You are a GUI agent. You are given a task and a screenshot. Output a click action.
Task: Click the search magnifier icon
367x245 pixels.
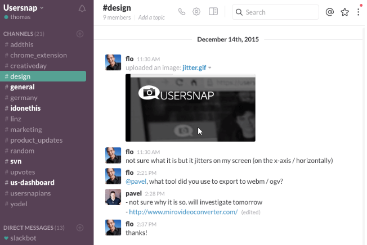coord(239,12)
